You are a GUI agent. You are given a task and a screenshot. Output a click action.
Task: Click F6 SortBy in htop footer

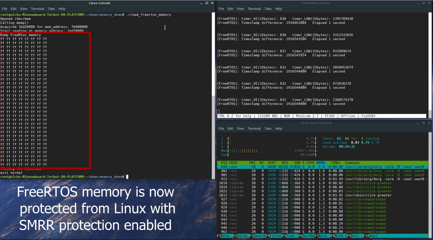click(x=306, y=236)
